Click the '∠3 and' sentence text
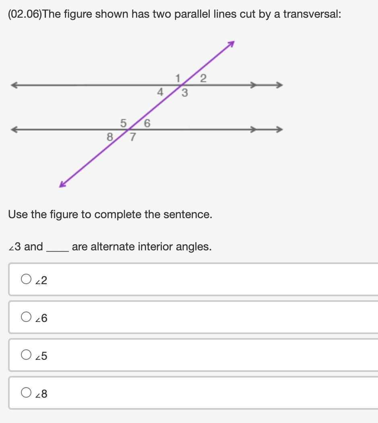 [x=26, y=247]
